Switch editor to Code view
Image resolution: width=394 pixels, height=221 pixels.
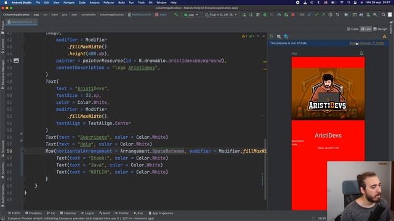[353, 29]
